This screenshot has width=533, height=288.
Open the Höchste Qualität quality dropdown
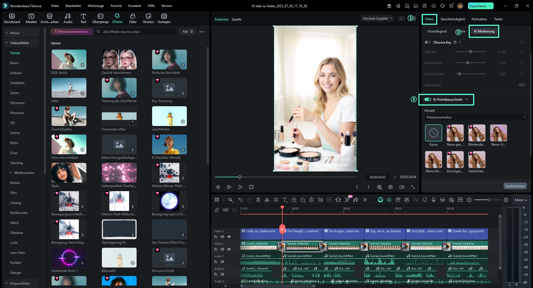coord(377,19)
